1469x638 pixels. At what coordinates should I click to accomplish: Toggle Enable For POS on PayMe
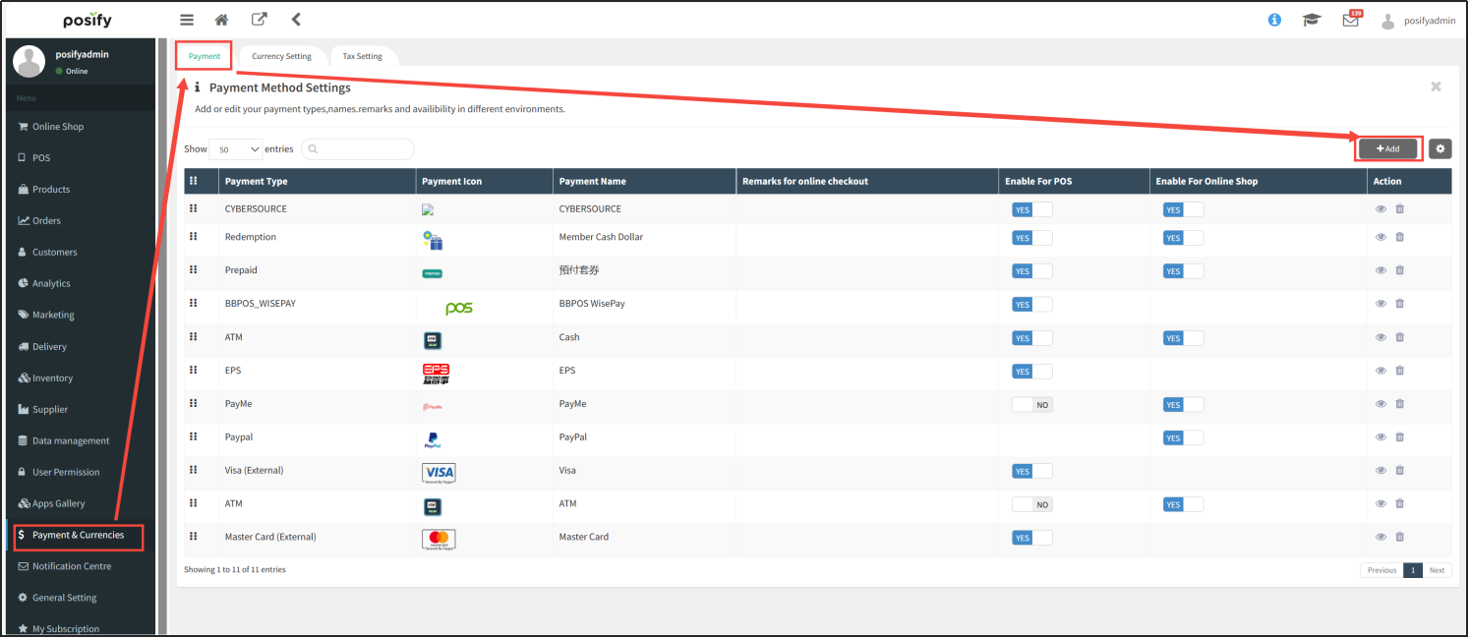point(1031,405)
